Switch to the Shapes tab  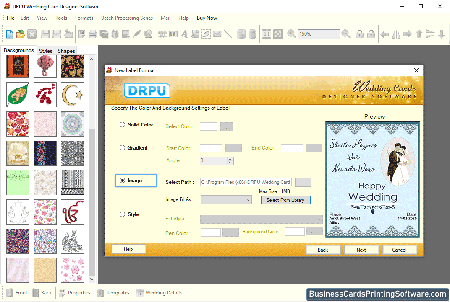click(x=66, y=51)
